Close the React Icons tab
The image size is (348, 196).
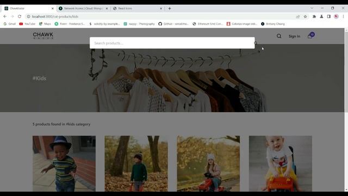(x=161, y=9)
